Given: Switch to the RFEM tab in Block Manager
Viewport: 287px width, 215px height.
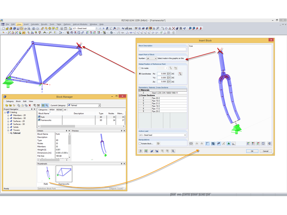Looking at the screenshot, I should (52, 110).
